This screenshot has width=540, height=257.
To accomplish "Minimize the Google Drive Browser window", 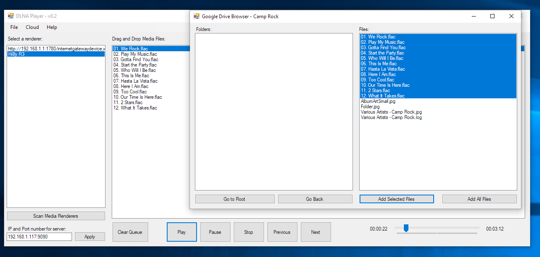I will point(473,17).
